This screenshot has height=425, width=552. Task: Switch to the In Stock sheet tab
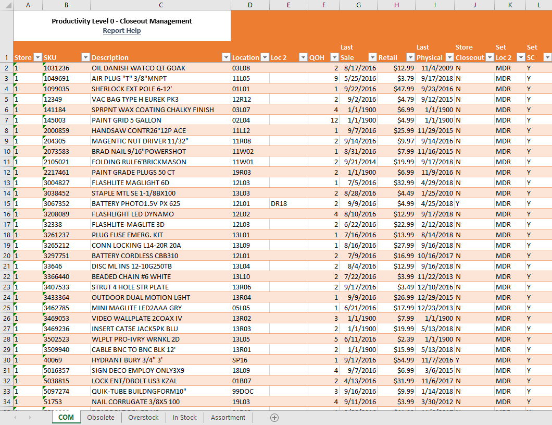184,417
